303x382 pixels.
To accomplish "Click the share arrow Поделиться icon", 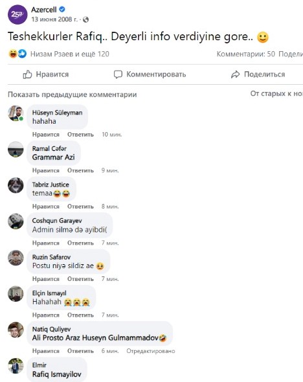I will click(x=235, y=74).
